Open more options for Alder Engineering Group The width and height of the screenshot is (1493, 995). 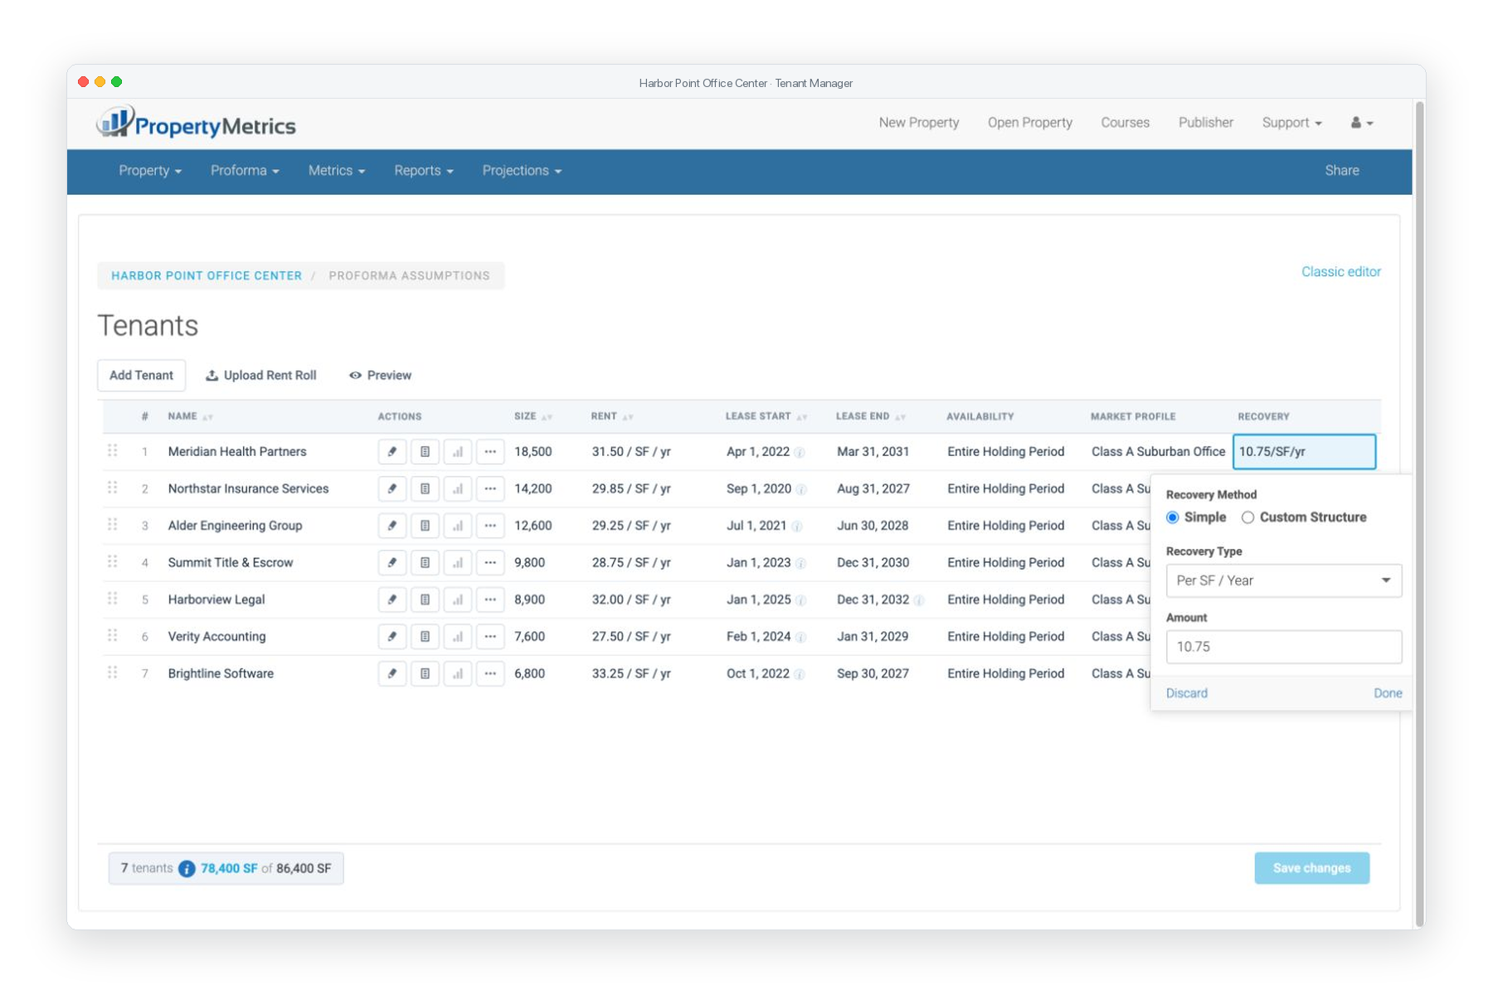[x=490, y=526]
